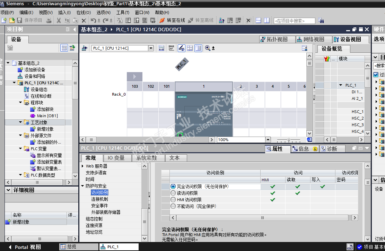
Task: Switch to Portal 视图
Action: point(25,247)
